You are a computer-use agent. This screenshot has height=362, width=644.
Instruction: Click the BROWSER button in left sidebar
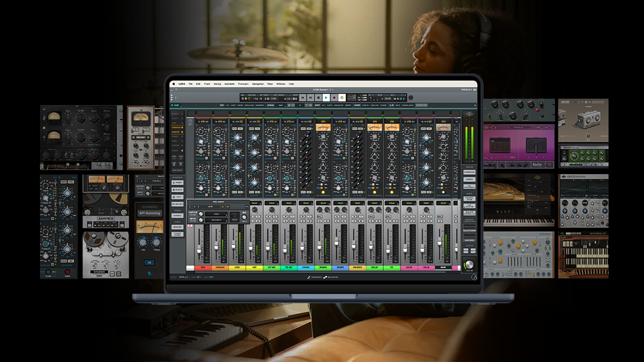[x=177, y=227]
